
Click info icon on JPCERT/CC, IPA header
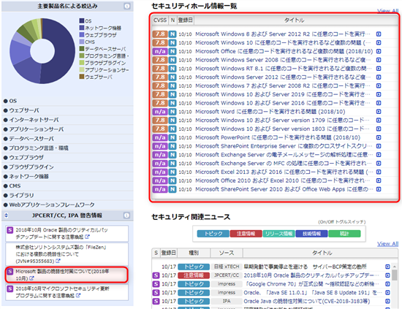126,215
